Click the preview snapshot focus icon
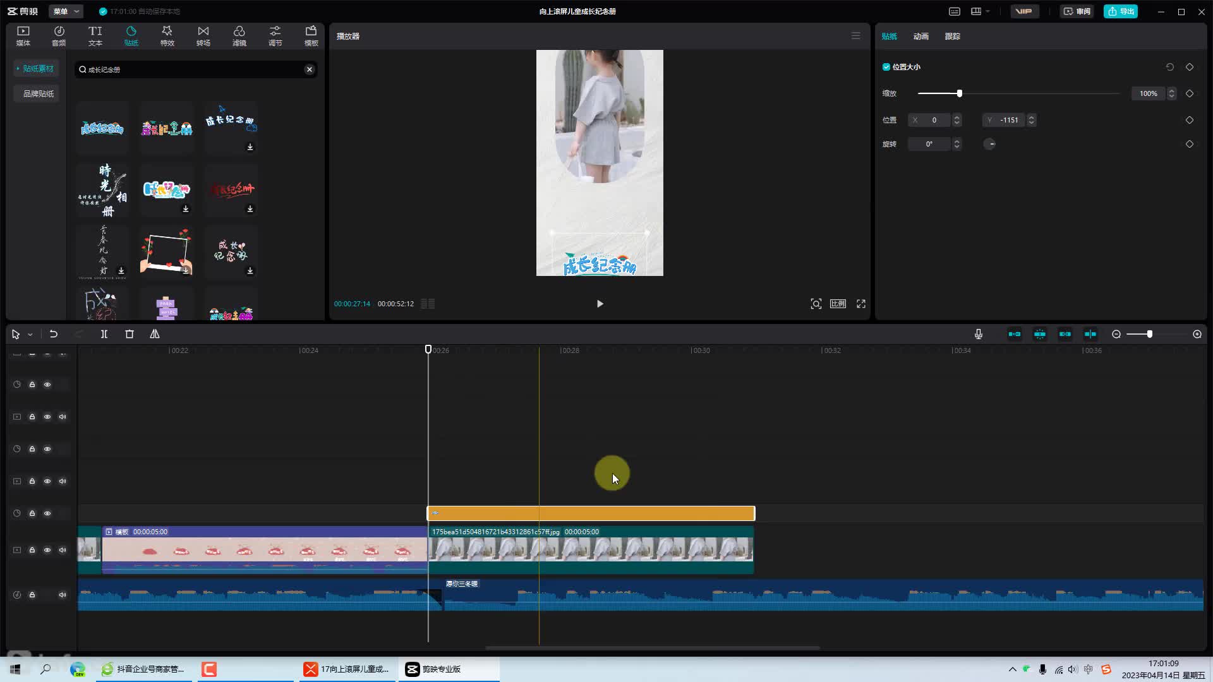 816,304
